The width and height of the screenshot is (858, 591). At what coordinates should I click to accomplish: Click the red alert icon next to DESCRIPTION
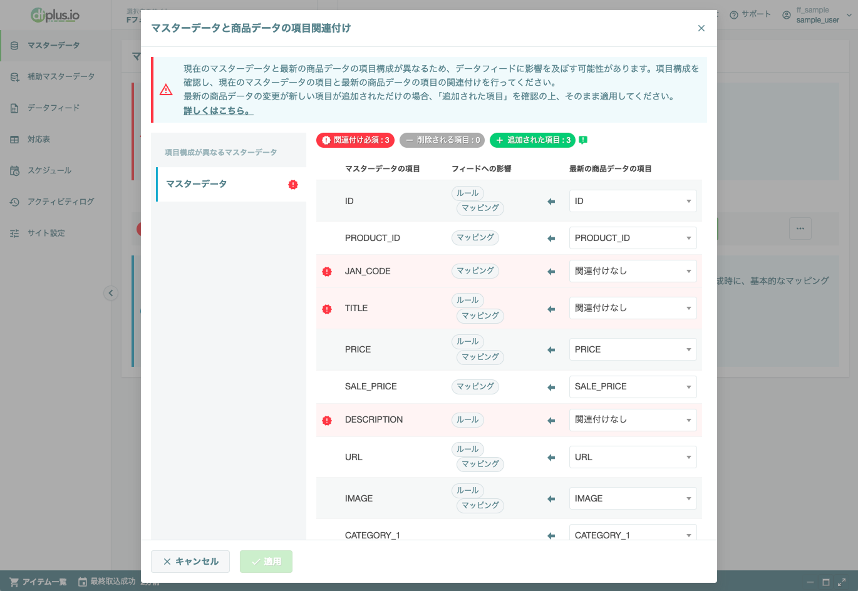[327, 421]
